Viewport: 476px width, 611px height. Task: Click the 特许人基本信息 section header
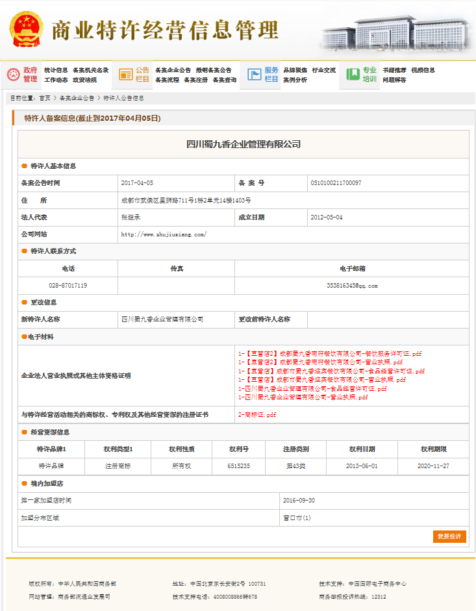53,166
